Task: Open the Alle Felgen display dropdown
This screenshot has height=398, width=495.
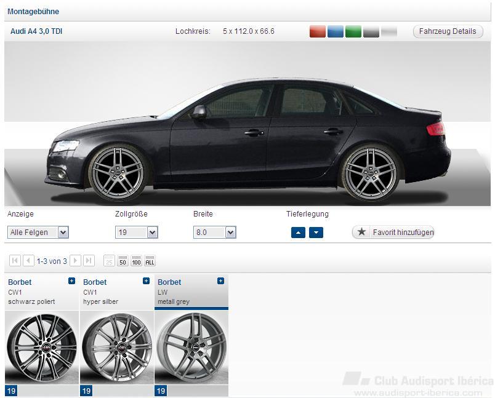Action: coord(38,233)
